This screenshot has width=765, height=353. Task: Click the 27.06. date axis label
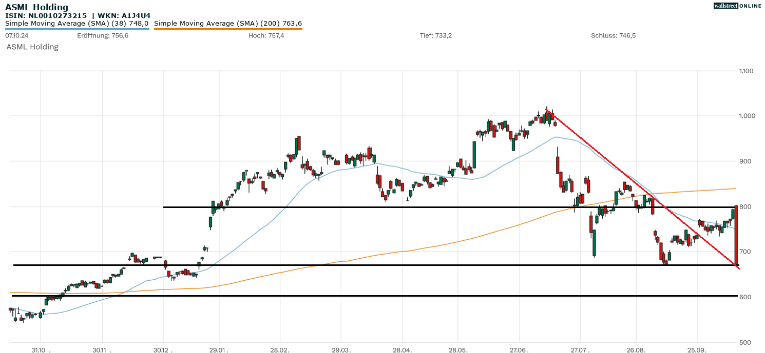pyautogui.click(x=519, y=350)
